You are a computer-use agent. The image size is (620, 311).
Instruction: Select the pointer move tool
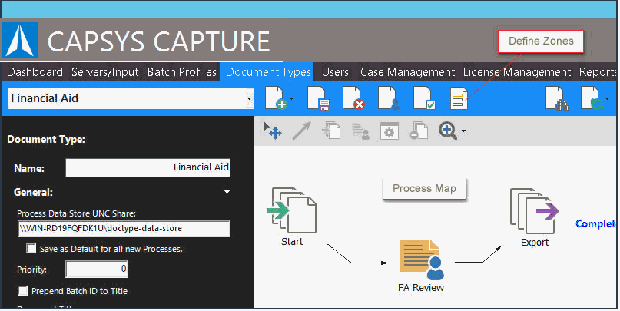tap(272, 131)
